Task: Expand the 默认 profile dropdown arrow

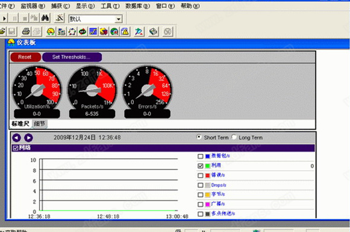Action: [119, 19]
